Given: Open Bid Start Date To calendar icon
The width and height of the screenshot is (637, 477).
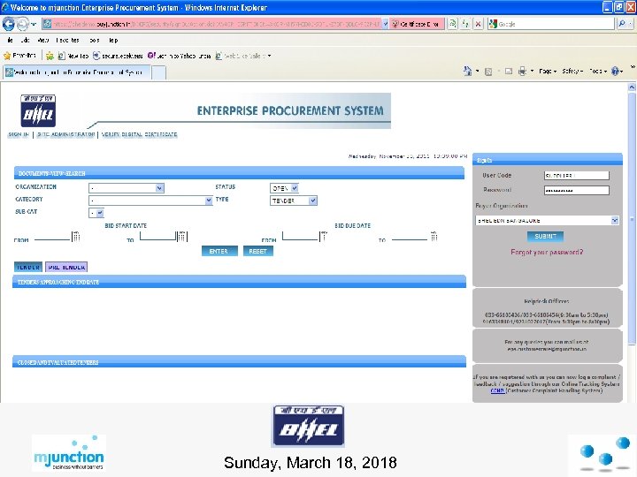Looking at the screenshot, I should [182, 236].
